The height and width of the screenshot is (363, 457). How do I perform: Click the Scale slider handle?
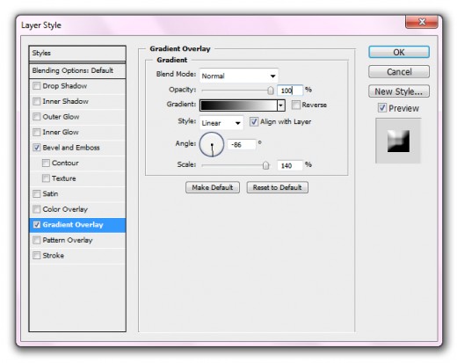(x=265, y=165)
